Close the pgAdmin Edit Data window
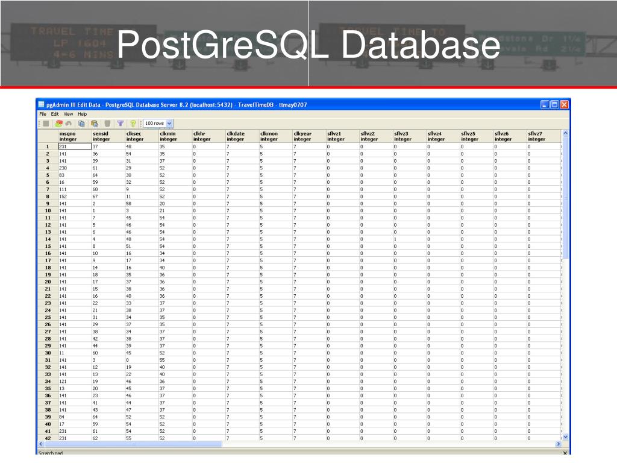This screenshot has width=617, height=463. (x=564, y=104)
